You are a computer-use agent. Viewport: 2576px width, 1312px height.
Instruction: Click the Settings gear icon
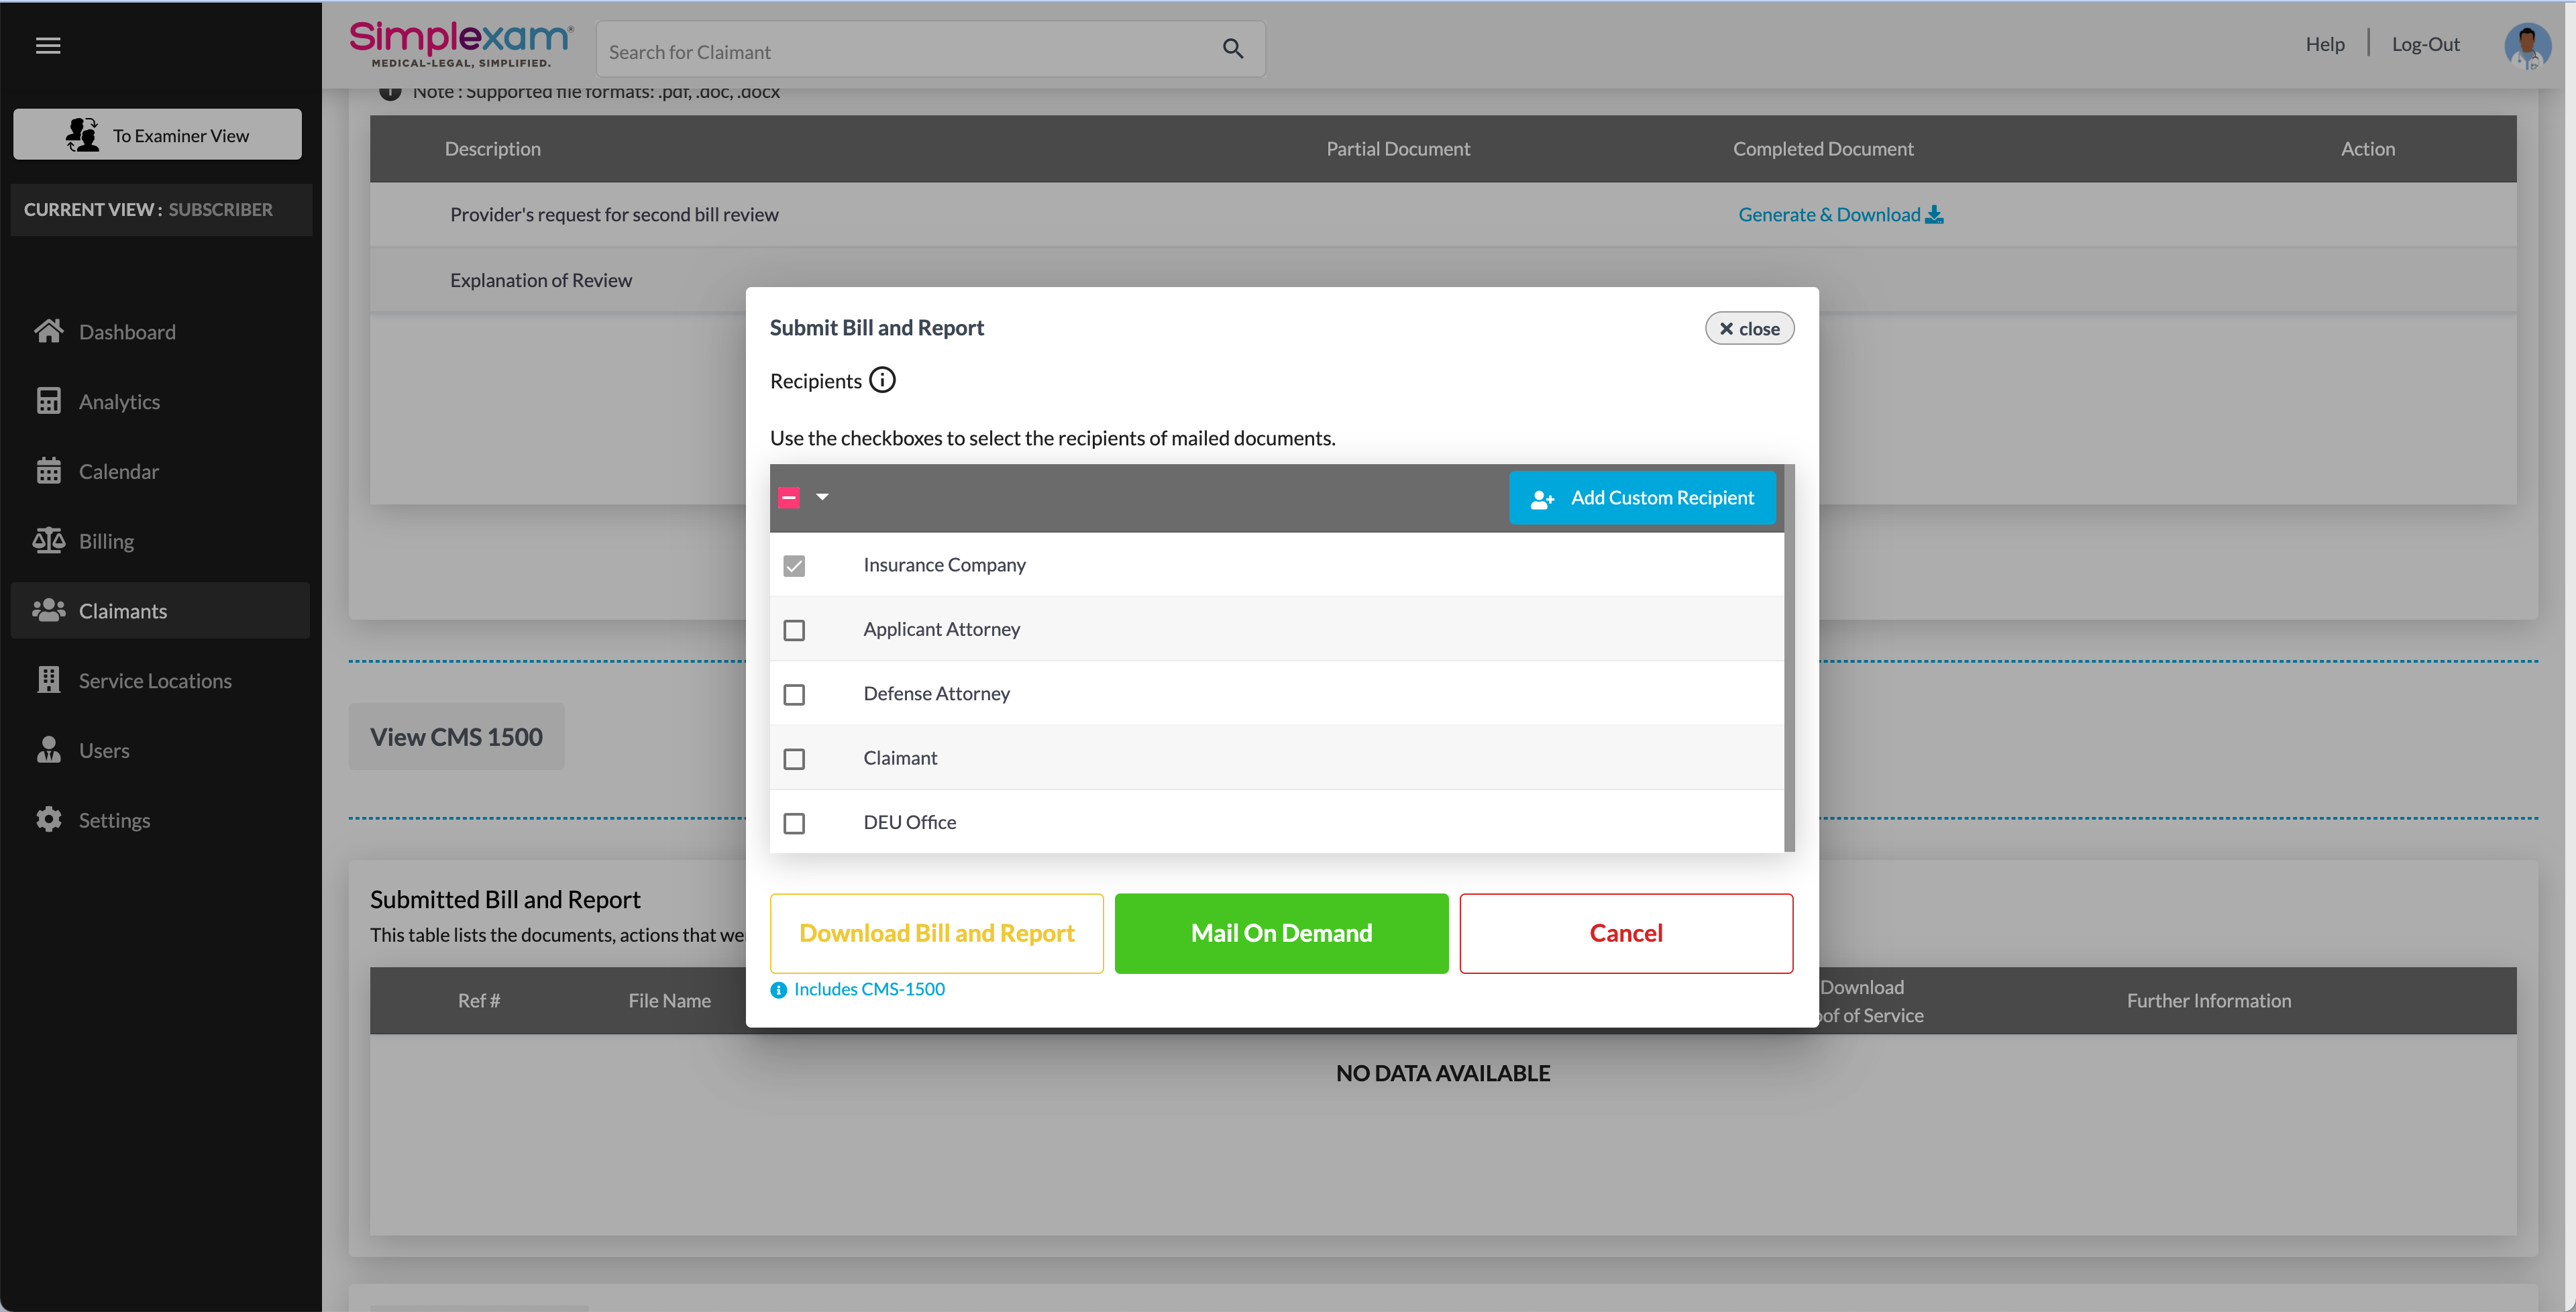[x=48, y=820]
